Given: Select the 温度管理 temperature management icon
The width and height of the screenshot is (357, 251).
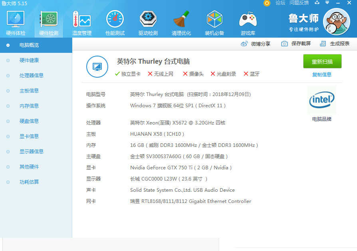Looking at the screenshot, I should click(81, 23).
